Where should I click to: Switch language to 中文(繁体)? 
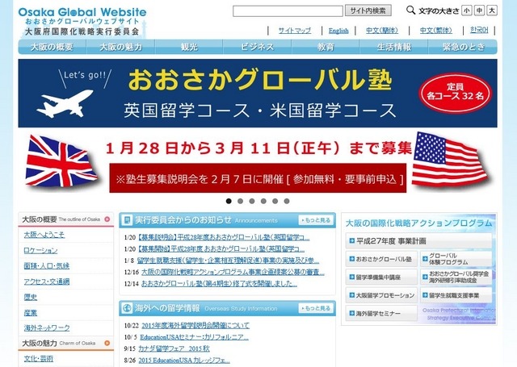(x=435, y=31)
